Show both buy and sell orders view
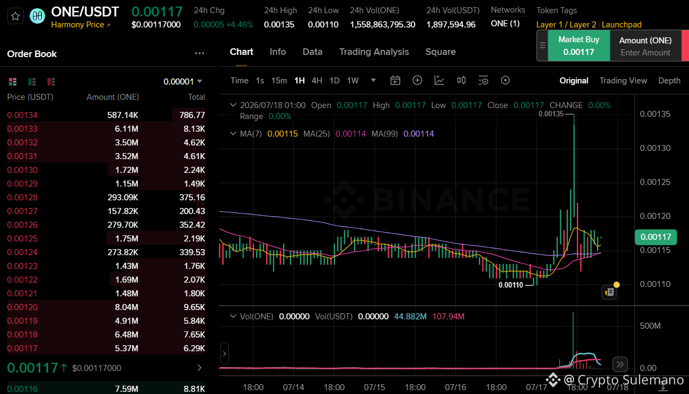The image size is (689, 394). click(x=13, y=82)
